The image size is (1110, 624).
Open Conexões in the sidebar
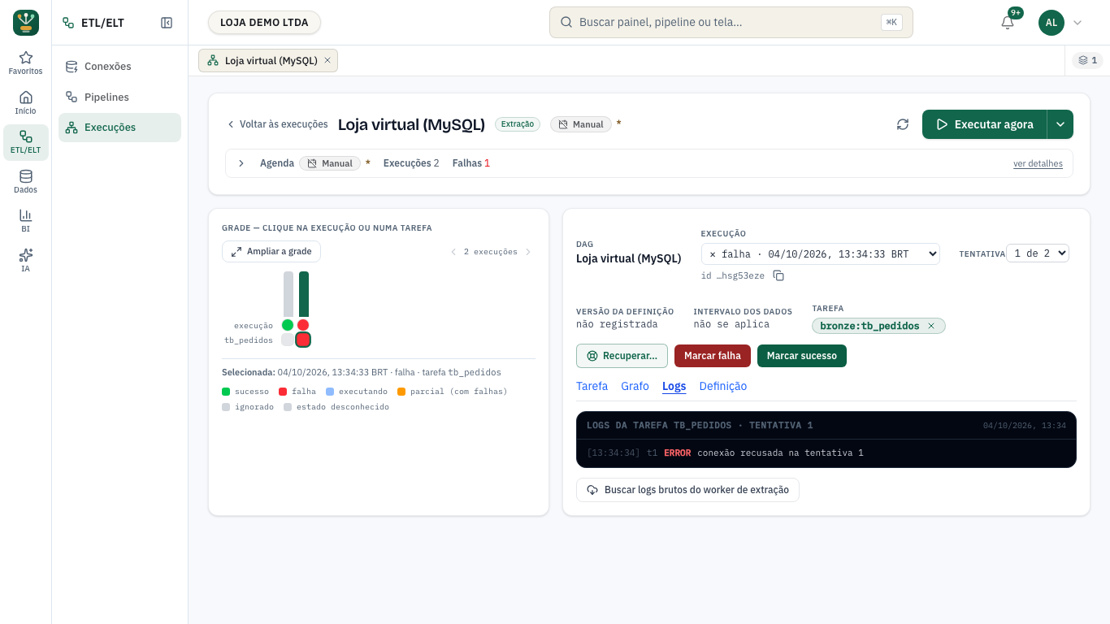point(119,67)
